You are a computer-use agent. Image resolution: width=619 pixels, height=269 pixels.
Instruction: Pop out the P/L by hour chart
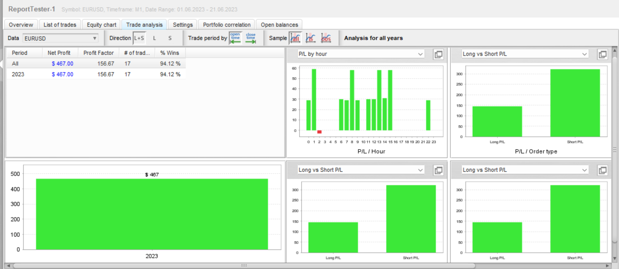pos(438,54)
